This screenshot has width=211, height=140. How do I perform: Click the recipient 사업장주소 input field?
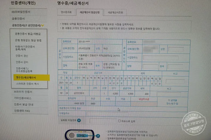pos(161,58)
